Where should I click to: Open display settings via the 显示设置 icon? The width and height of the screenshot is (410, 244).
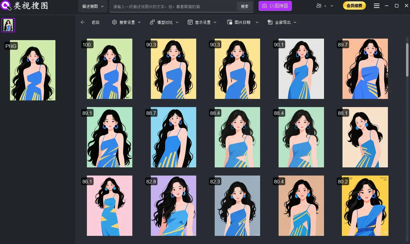[190, 22]
